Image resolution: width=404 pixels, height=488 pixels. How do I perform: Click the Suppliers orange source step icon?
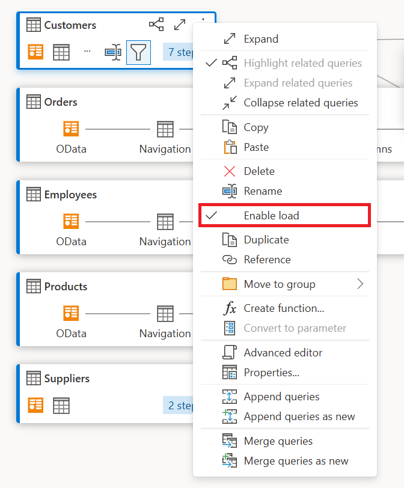pyautogui.click(x=35, y=405)
